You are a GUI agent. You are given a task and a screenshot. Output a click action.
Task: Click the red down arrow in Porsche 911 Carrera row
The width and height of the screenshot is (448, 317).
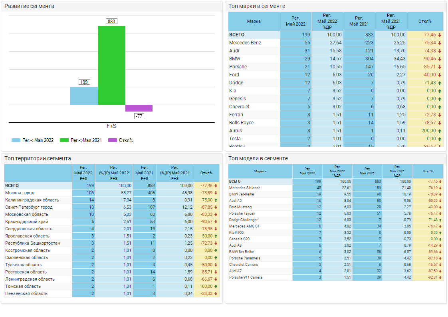pos(440,277)
